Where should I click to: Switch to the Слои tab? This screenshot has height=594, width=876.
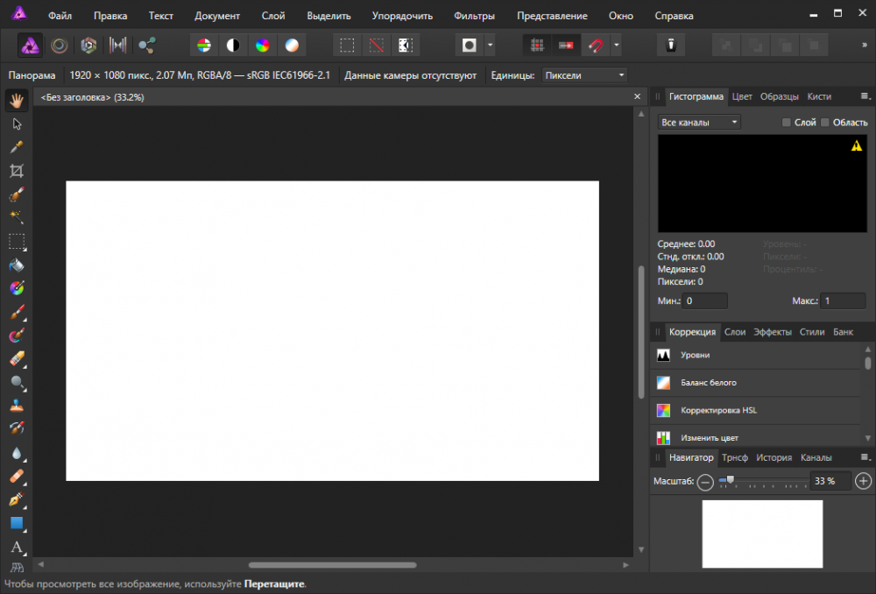(735, 332)
